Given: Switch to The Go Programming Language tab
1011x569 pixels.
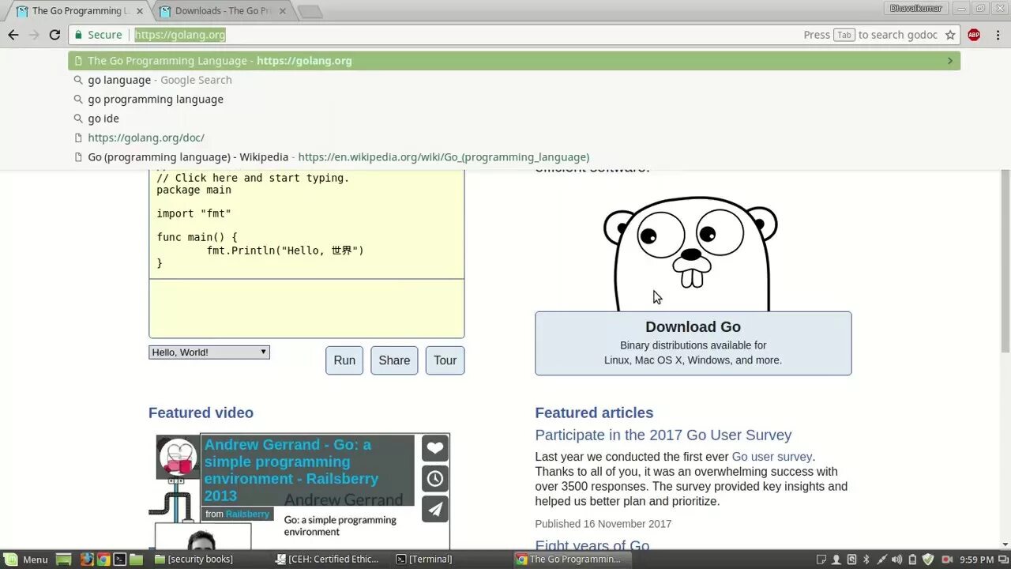Looking at the screenshot, I should (80, 11).
